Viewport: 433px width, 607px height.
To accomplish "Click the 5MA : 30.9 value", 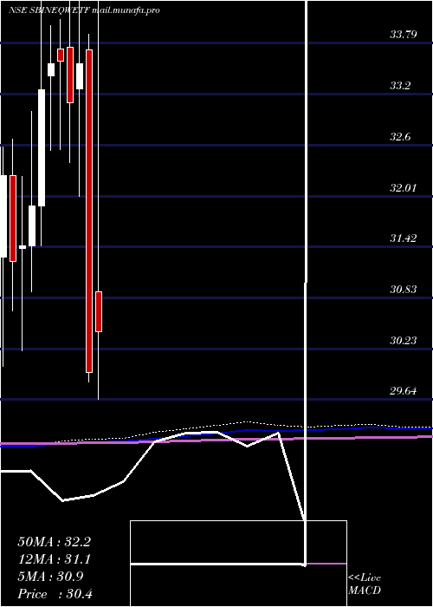I will click(x=50, y=577).
